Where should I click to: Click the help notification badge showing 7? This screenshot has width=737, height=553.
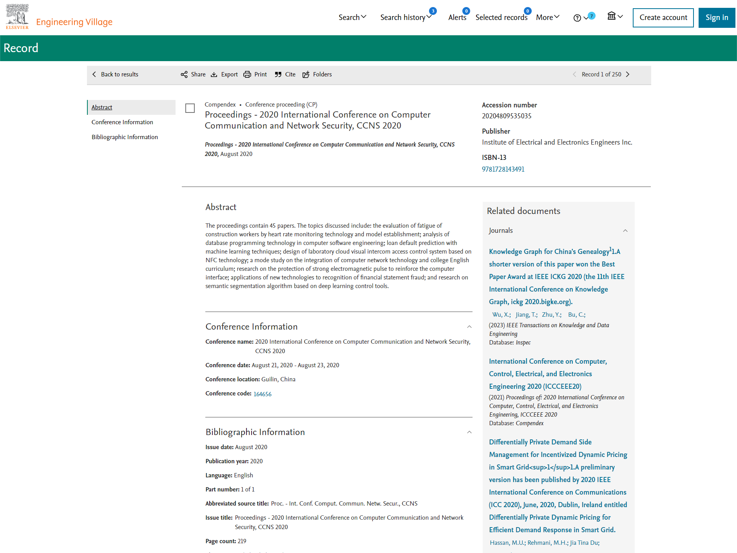592,16
